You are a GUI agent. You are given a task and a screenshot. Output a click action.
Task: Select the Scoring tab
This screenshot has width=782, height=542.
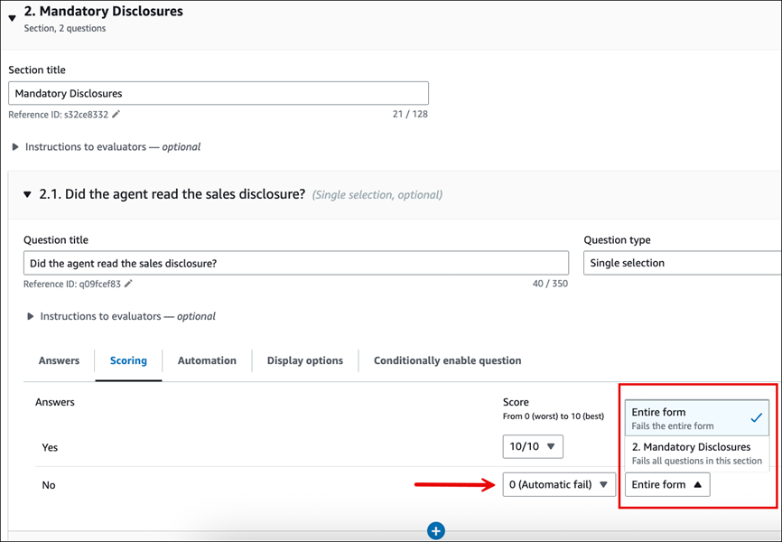[128, 360]
